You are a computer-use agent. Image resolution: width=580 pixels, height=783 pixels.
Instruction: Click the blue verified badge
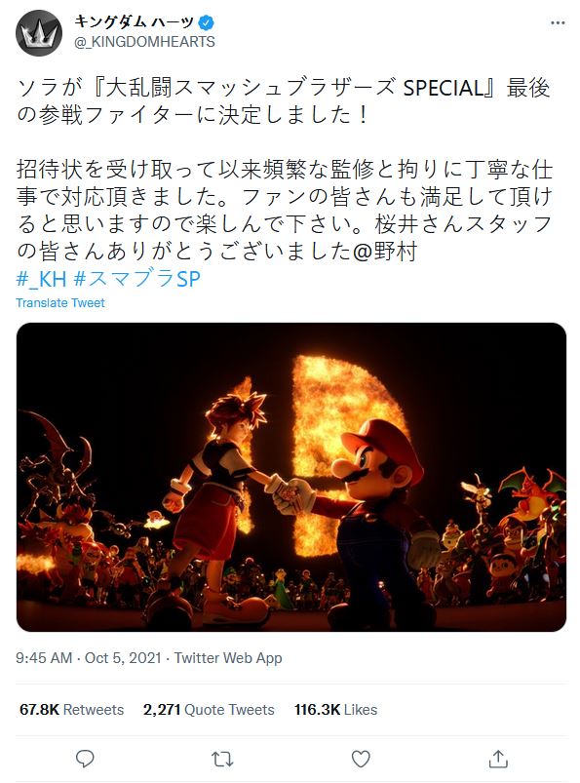[x=207, y=22]
